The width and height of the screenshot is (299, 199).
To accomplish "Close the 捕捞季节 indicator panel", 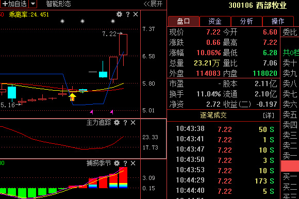I will click(133, 163).
